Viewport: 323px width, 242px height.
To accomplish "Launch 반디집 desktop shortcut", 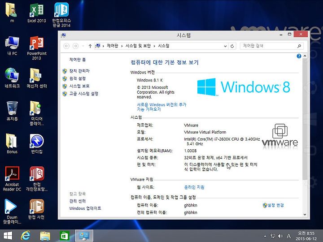I will 37,144.
